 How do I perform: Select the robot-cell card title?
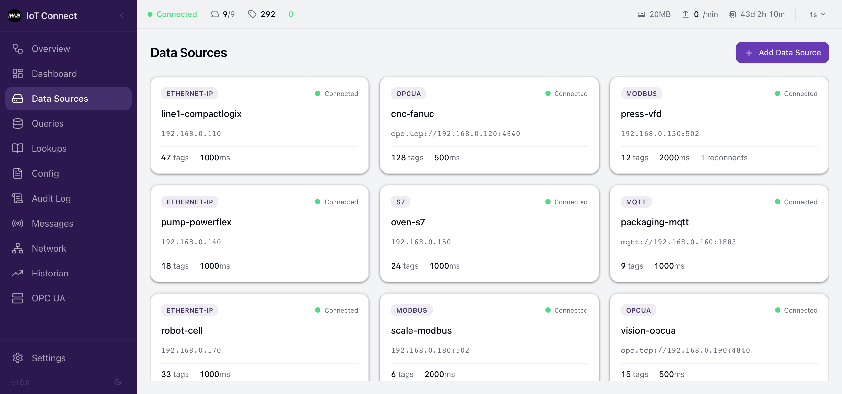tap(182, 331)
